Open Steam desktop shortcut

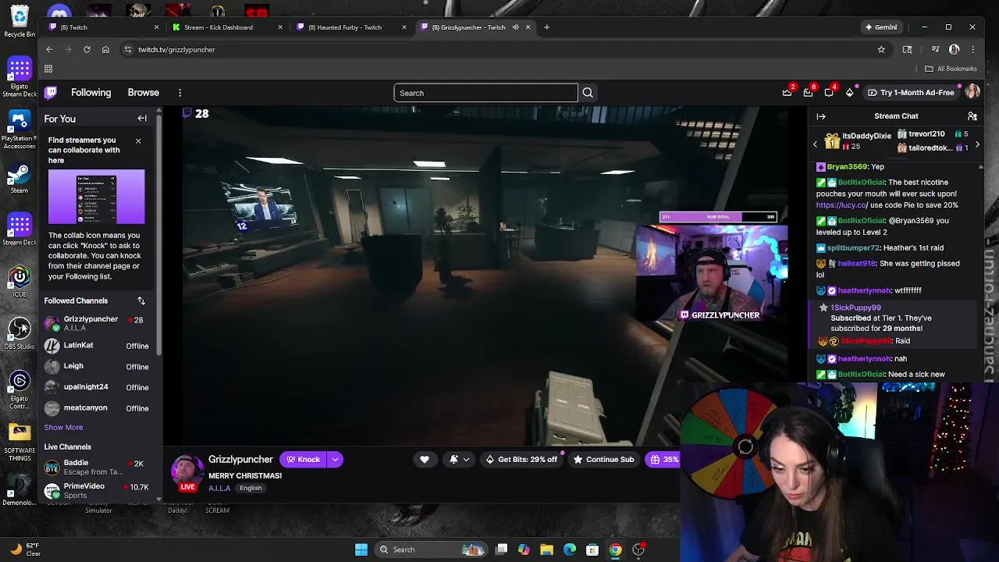[x=20, y=177]
